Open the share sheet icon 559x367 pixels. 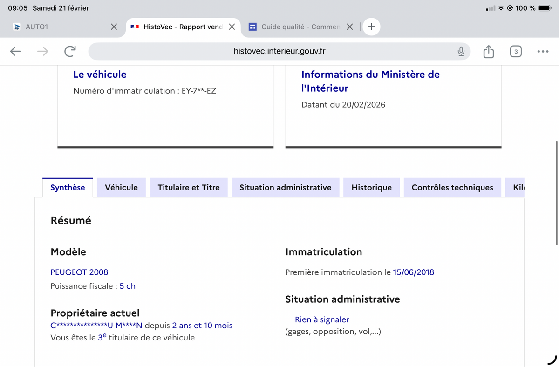pyautogui.click(x=488, y=51)
